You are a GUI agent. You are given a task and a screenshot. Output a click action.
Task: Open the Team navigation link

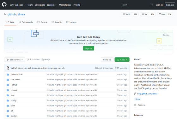(30, 5)
